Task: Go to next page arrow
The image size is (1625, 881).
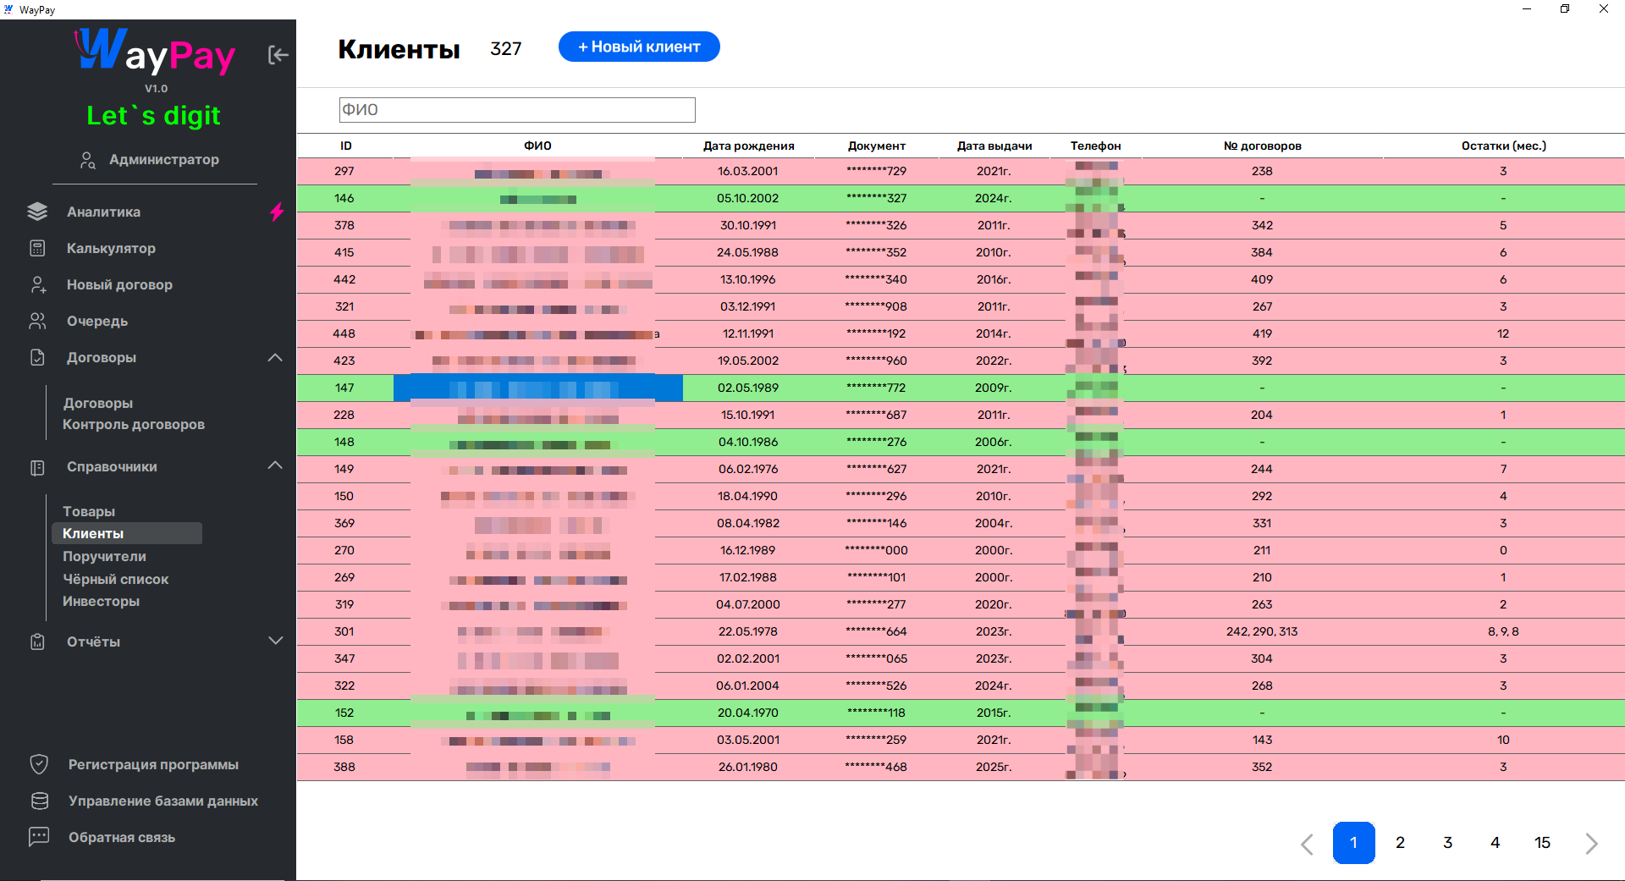Action: coord(1591,844)
